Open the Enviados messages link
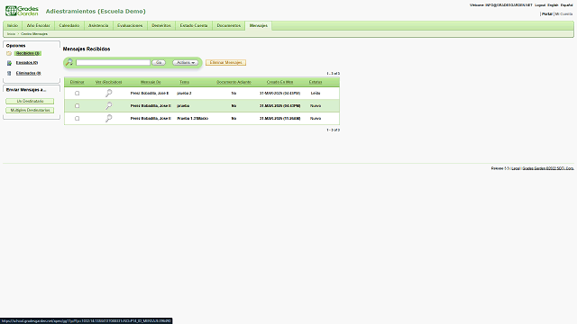577x324 pixels. 27,63
